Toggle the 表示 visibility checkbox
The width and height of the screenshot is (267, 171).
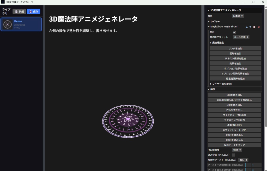coord(234,32)
